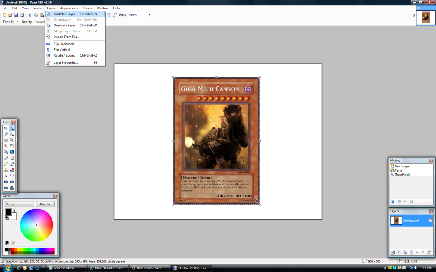436x272 pixels.
Task: Select Flip Horizontal in Layers menu
Action: click(x=64, y=44)
